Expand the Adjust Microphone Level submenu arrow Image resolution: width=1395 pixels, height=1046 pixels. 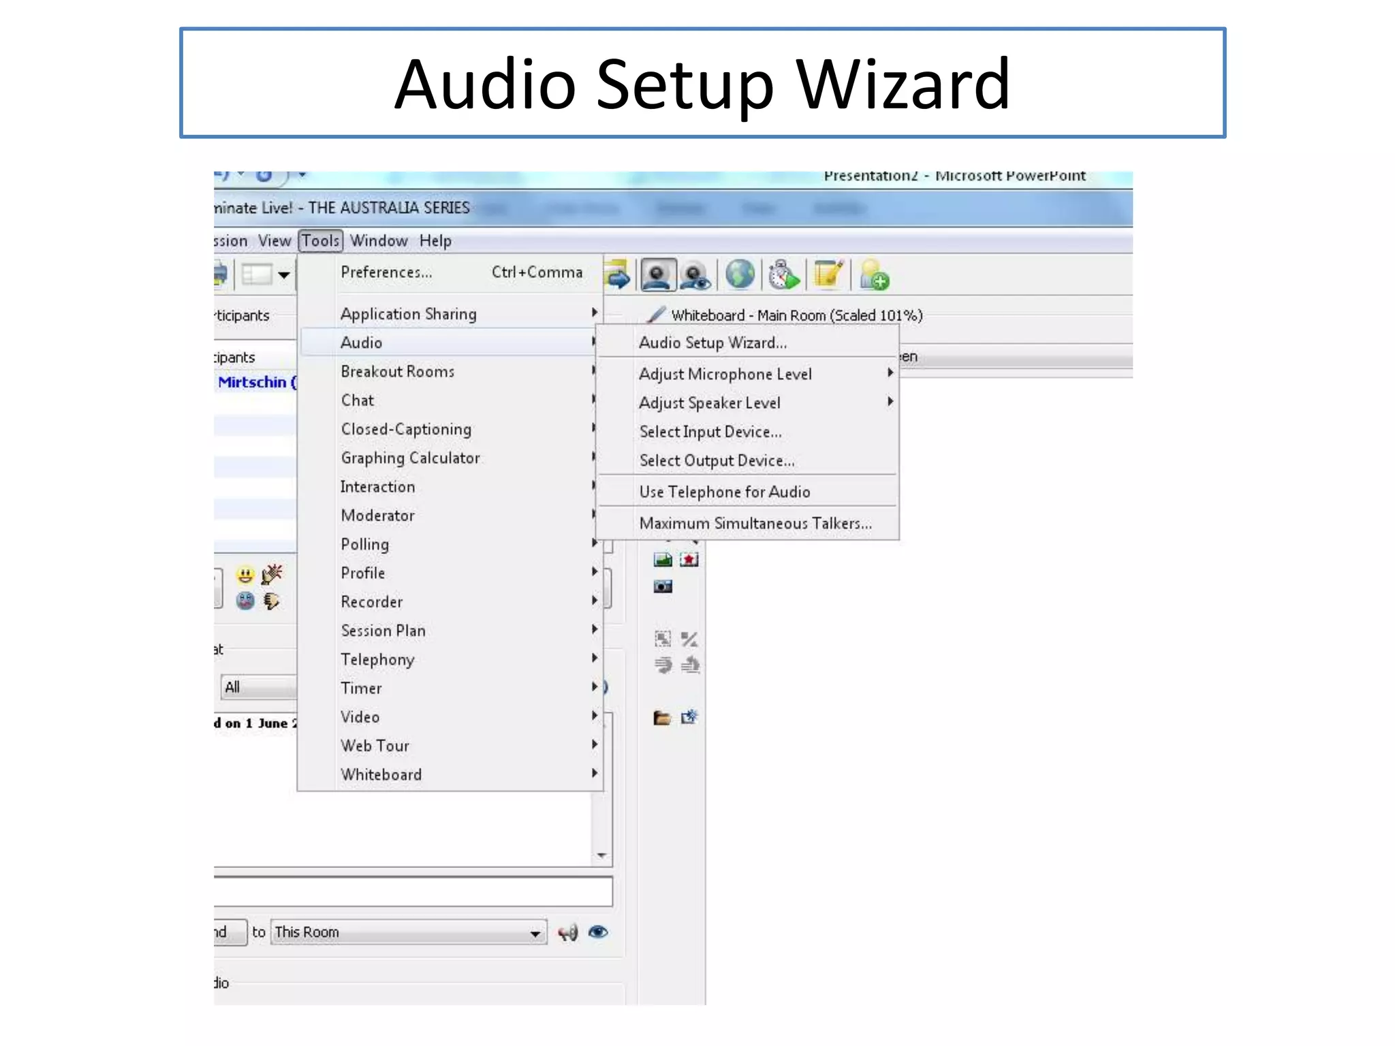[890, 373]
